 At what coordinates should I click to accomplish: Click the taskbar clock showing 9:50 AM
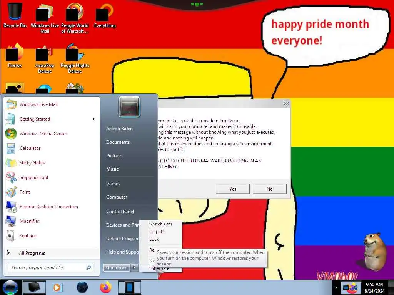(x=374, y=288)
